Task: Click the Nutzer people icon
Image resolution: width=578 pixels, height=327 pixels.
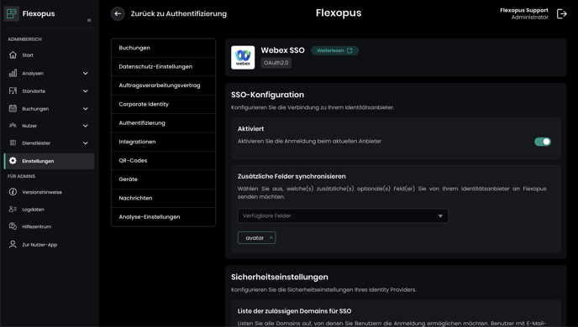Action: pos(13,126)
